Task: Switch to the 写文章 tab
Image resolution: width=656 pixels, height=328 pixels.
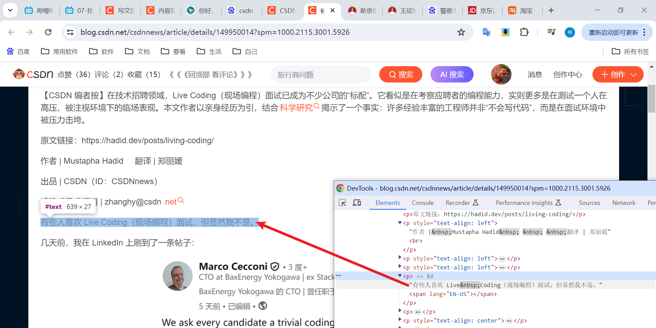Action: (x=120, y=11)
